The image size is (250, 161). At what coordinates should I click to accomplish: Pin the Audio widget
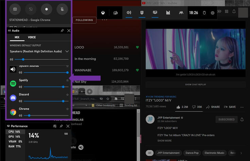pyautogui.click(x=62, y=31)
